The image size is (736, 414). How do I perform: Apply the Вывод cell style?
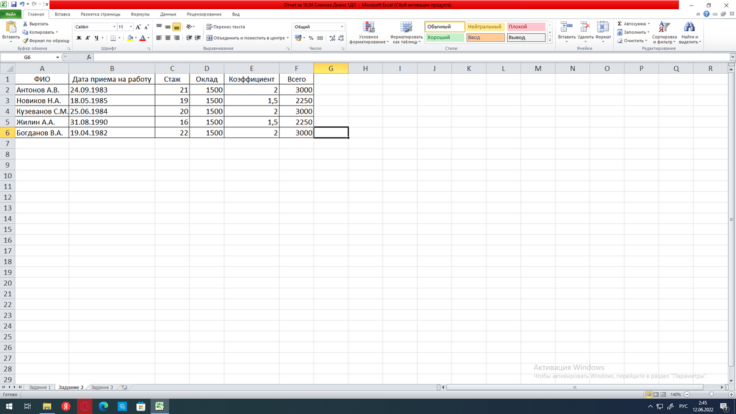click(526, 37)
